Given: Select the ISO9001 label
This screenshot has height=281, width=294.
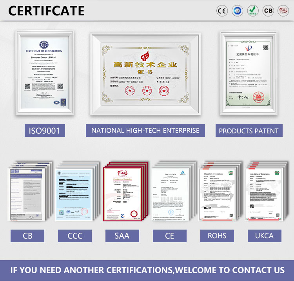Looking at the screenshot, I should coord(45,130).
